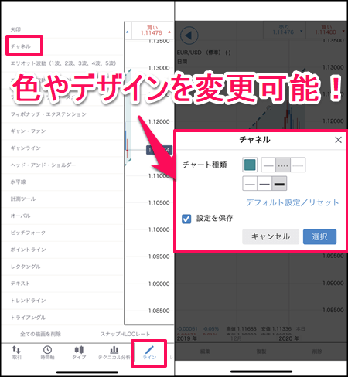The image size is (348, 377).
Task: Select ヘッド・アンド・ショルダー tool
Action: (x=43, y=165)
